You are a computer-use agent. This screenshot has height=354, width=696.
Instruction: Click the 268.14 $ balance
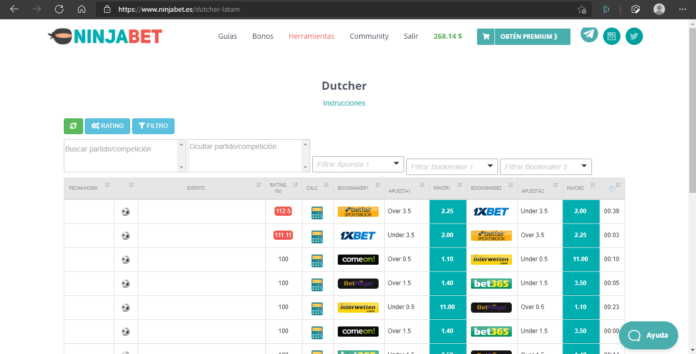coord(448,36)
